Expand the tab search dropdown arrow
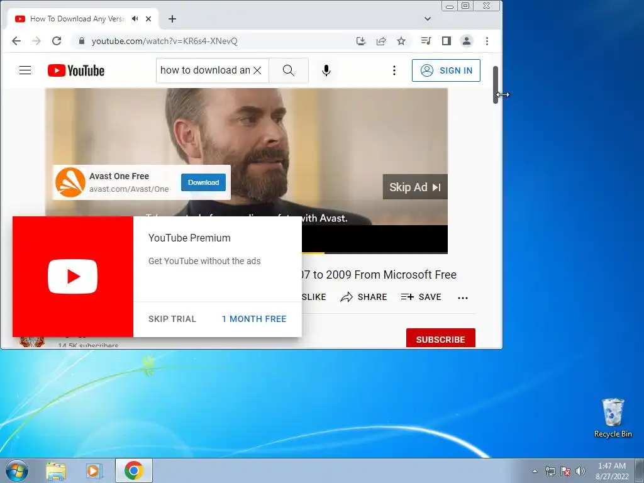Image resolution: width=644 pixels, height=483 pixels. (x=428, y=19)
